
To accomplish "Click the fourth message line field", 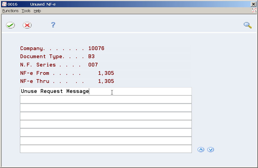I will coord(106,116).
